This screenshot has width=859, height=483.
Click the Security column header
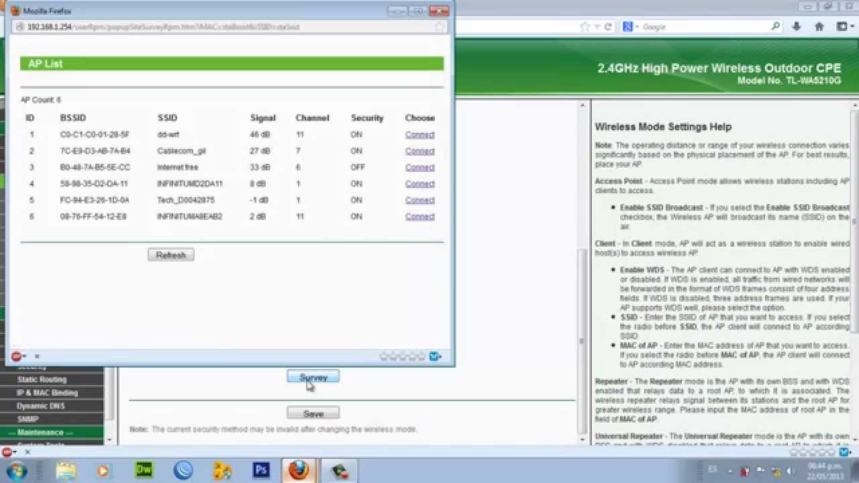(367, 118)
